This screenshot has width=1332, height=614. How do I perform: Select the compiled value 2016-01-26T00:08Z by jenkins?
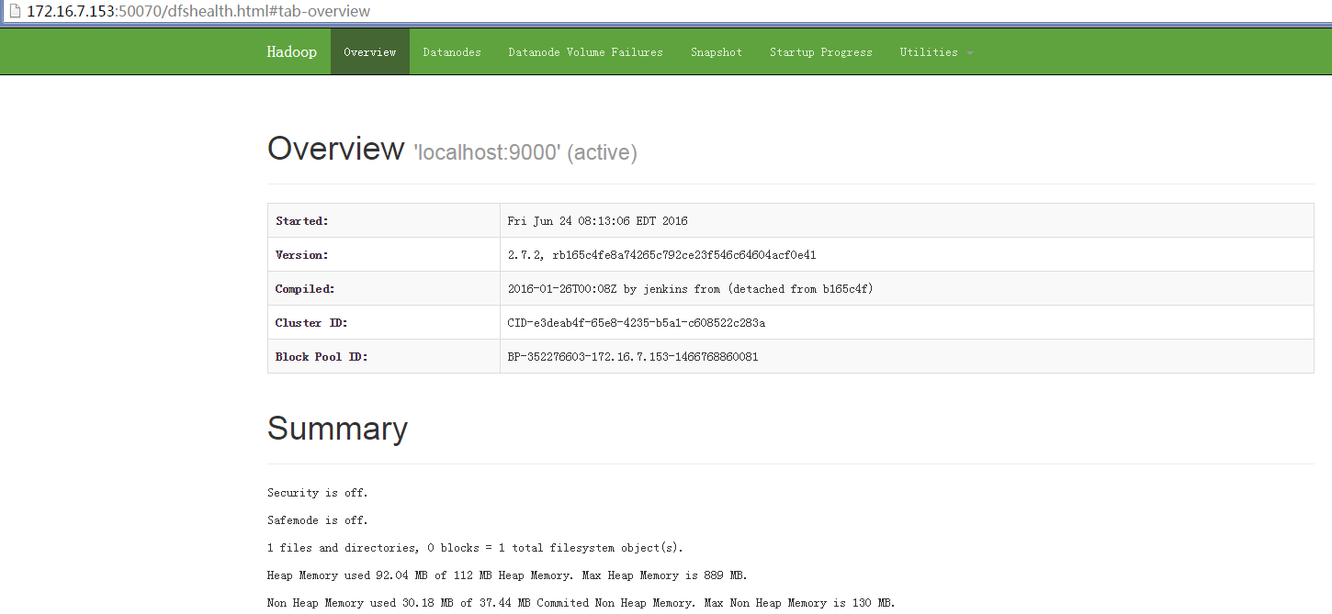[691, 289]
